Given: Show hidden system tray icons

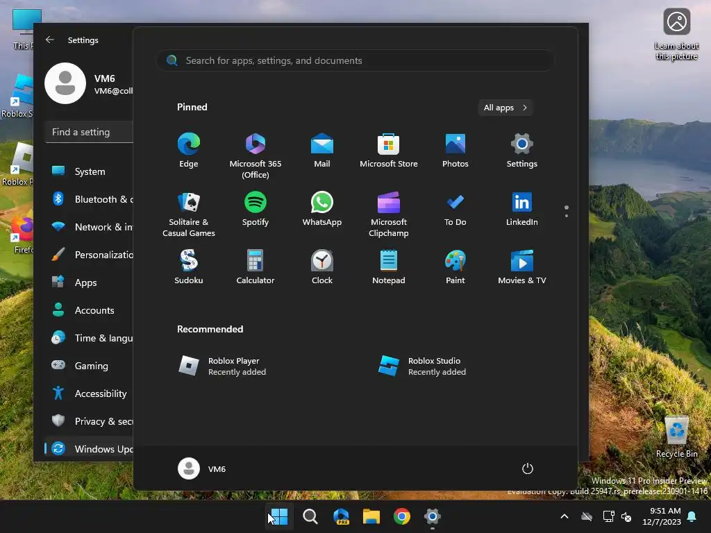Looking at the screenshot, I should point(564,516).
